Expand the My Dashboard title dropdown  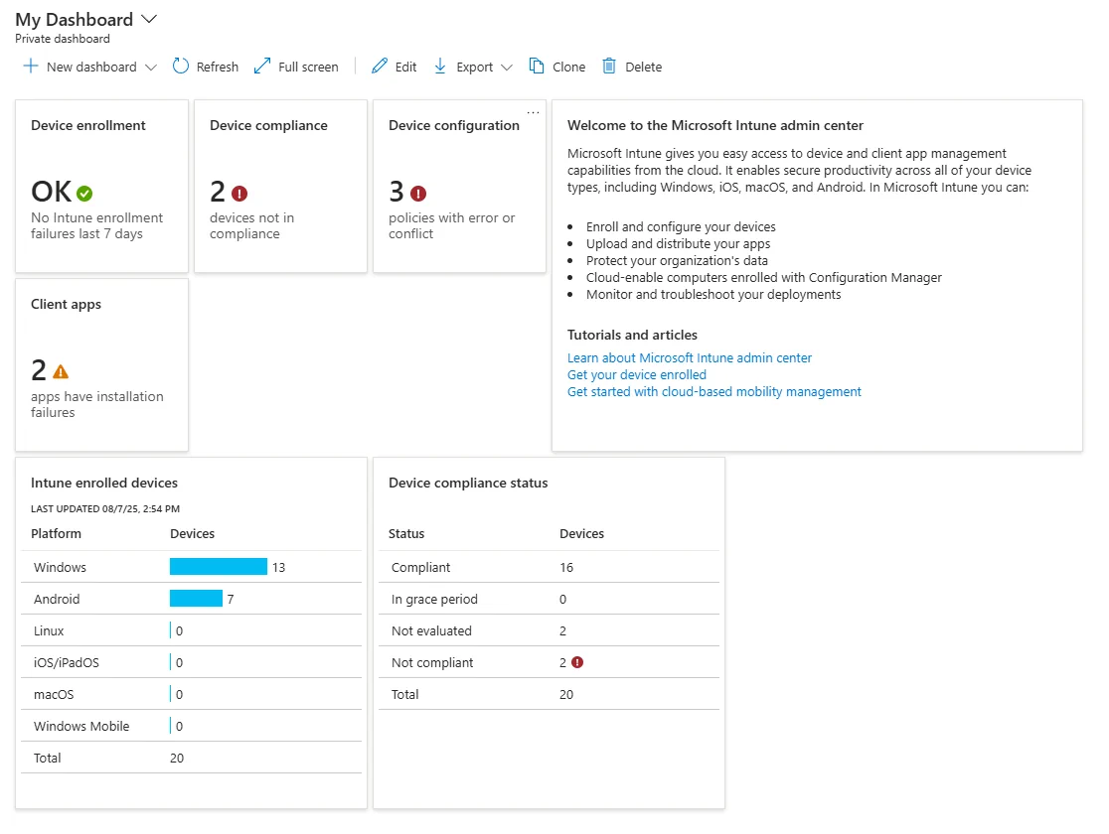click(149, 18)
